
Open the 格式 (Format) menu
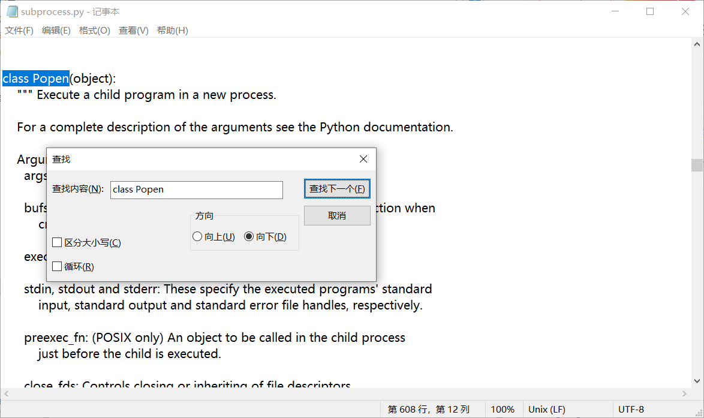tap(94, 30)
